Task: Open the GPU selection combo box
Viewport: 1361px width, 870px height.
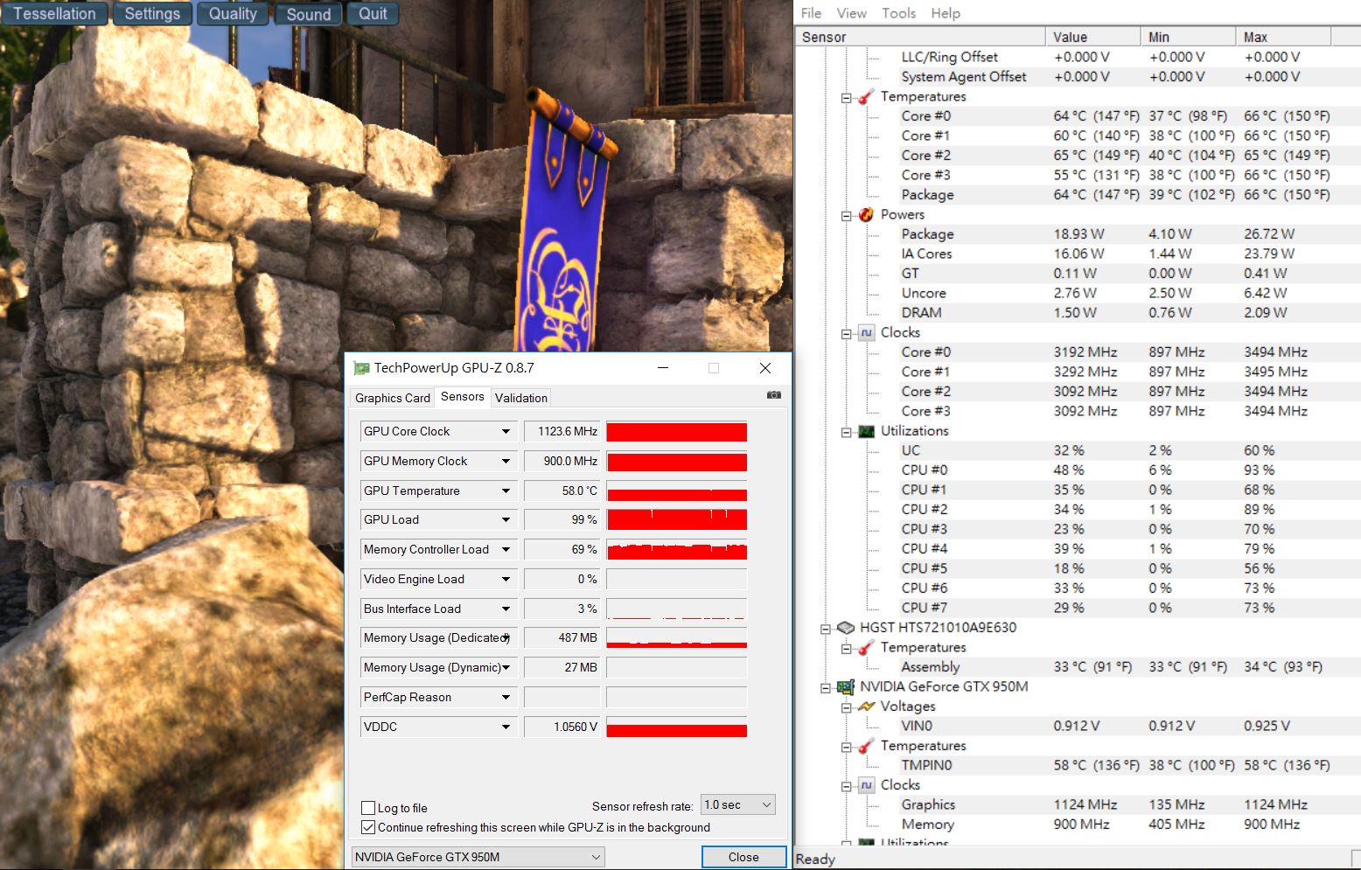Action: click(x=478, y=857)
